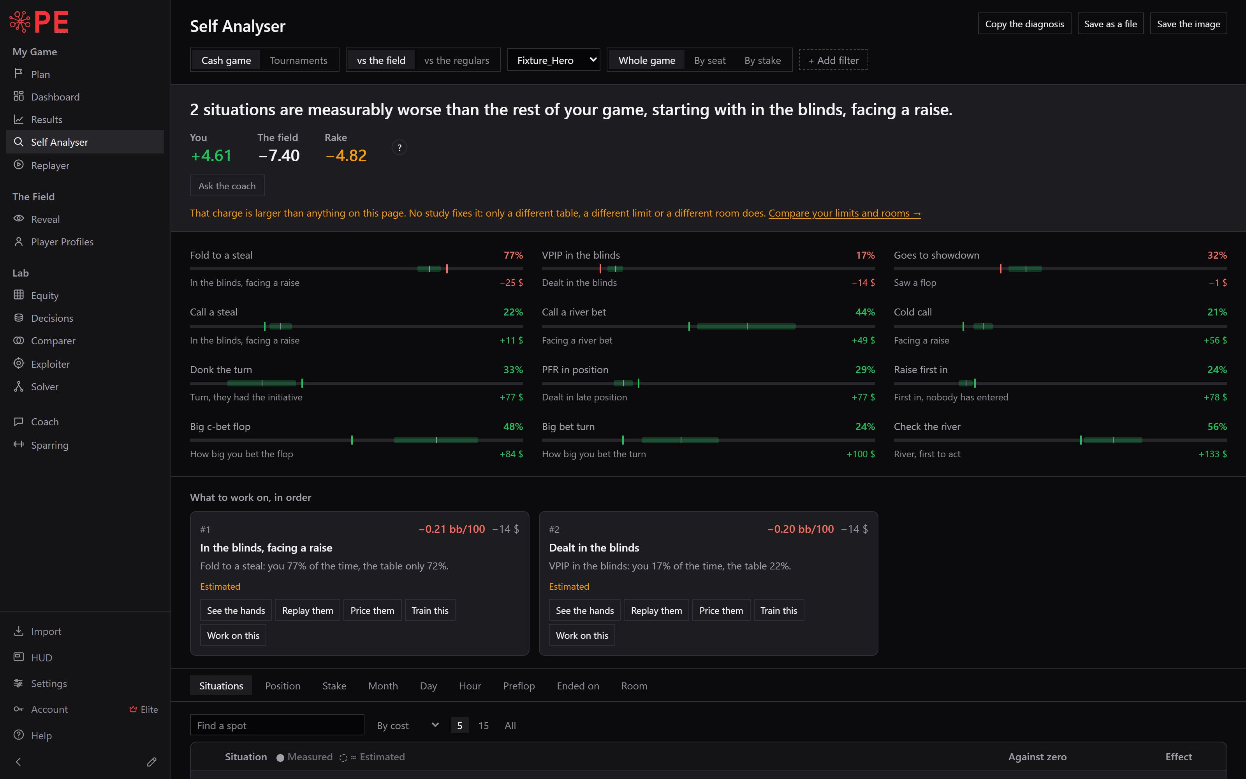Image resolution: width=1246 pixels, height=779 pixels.
Task: Switch to Tournaments game type
Action: coord(298,60)
